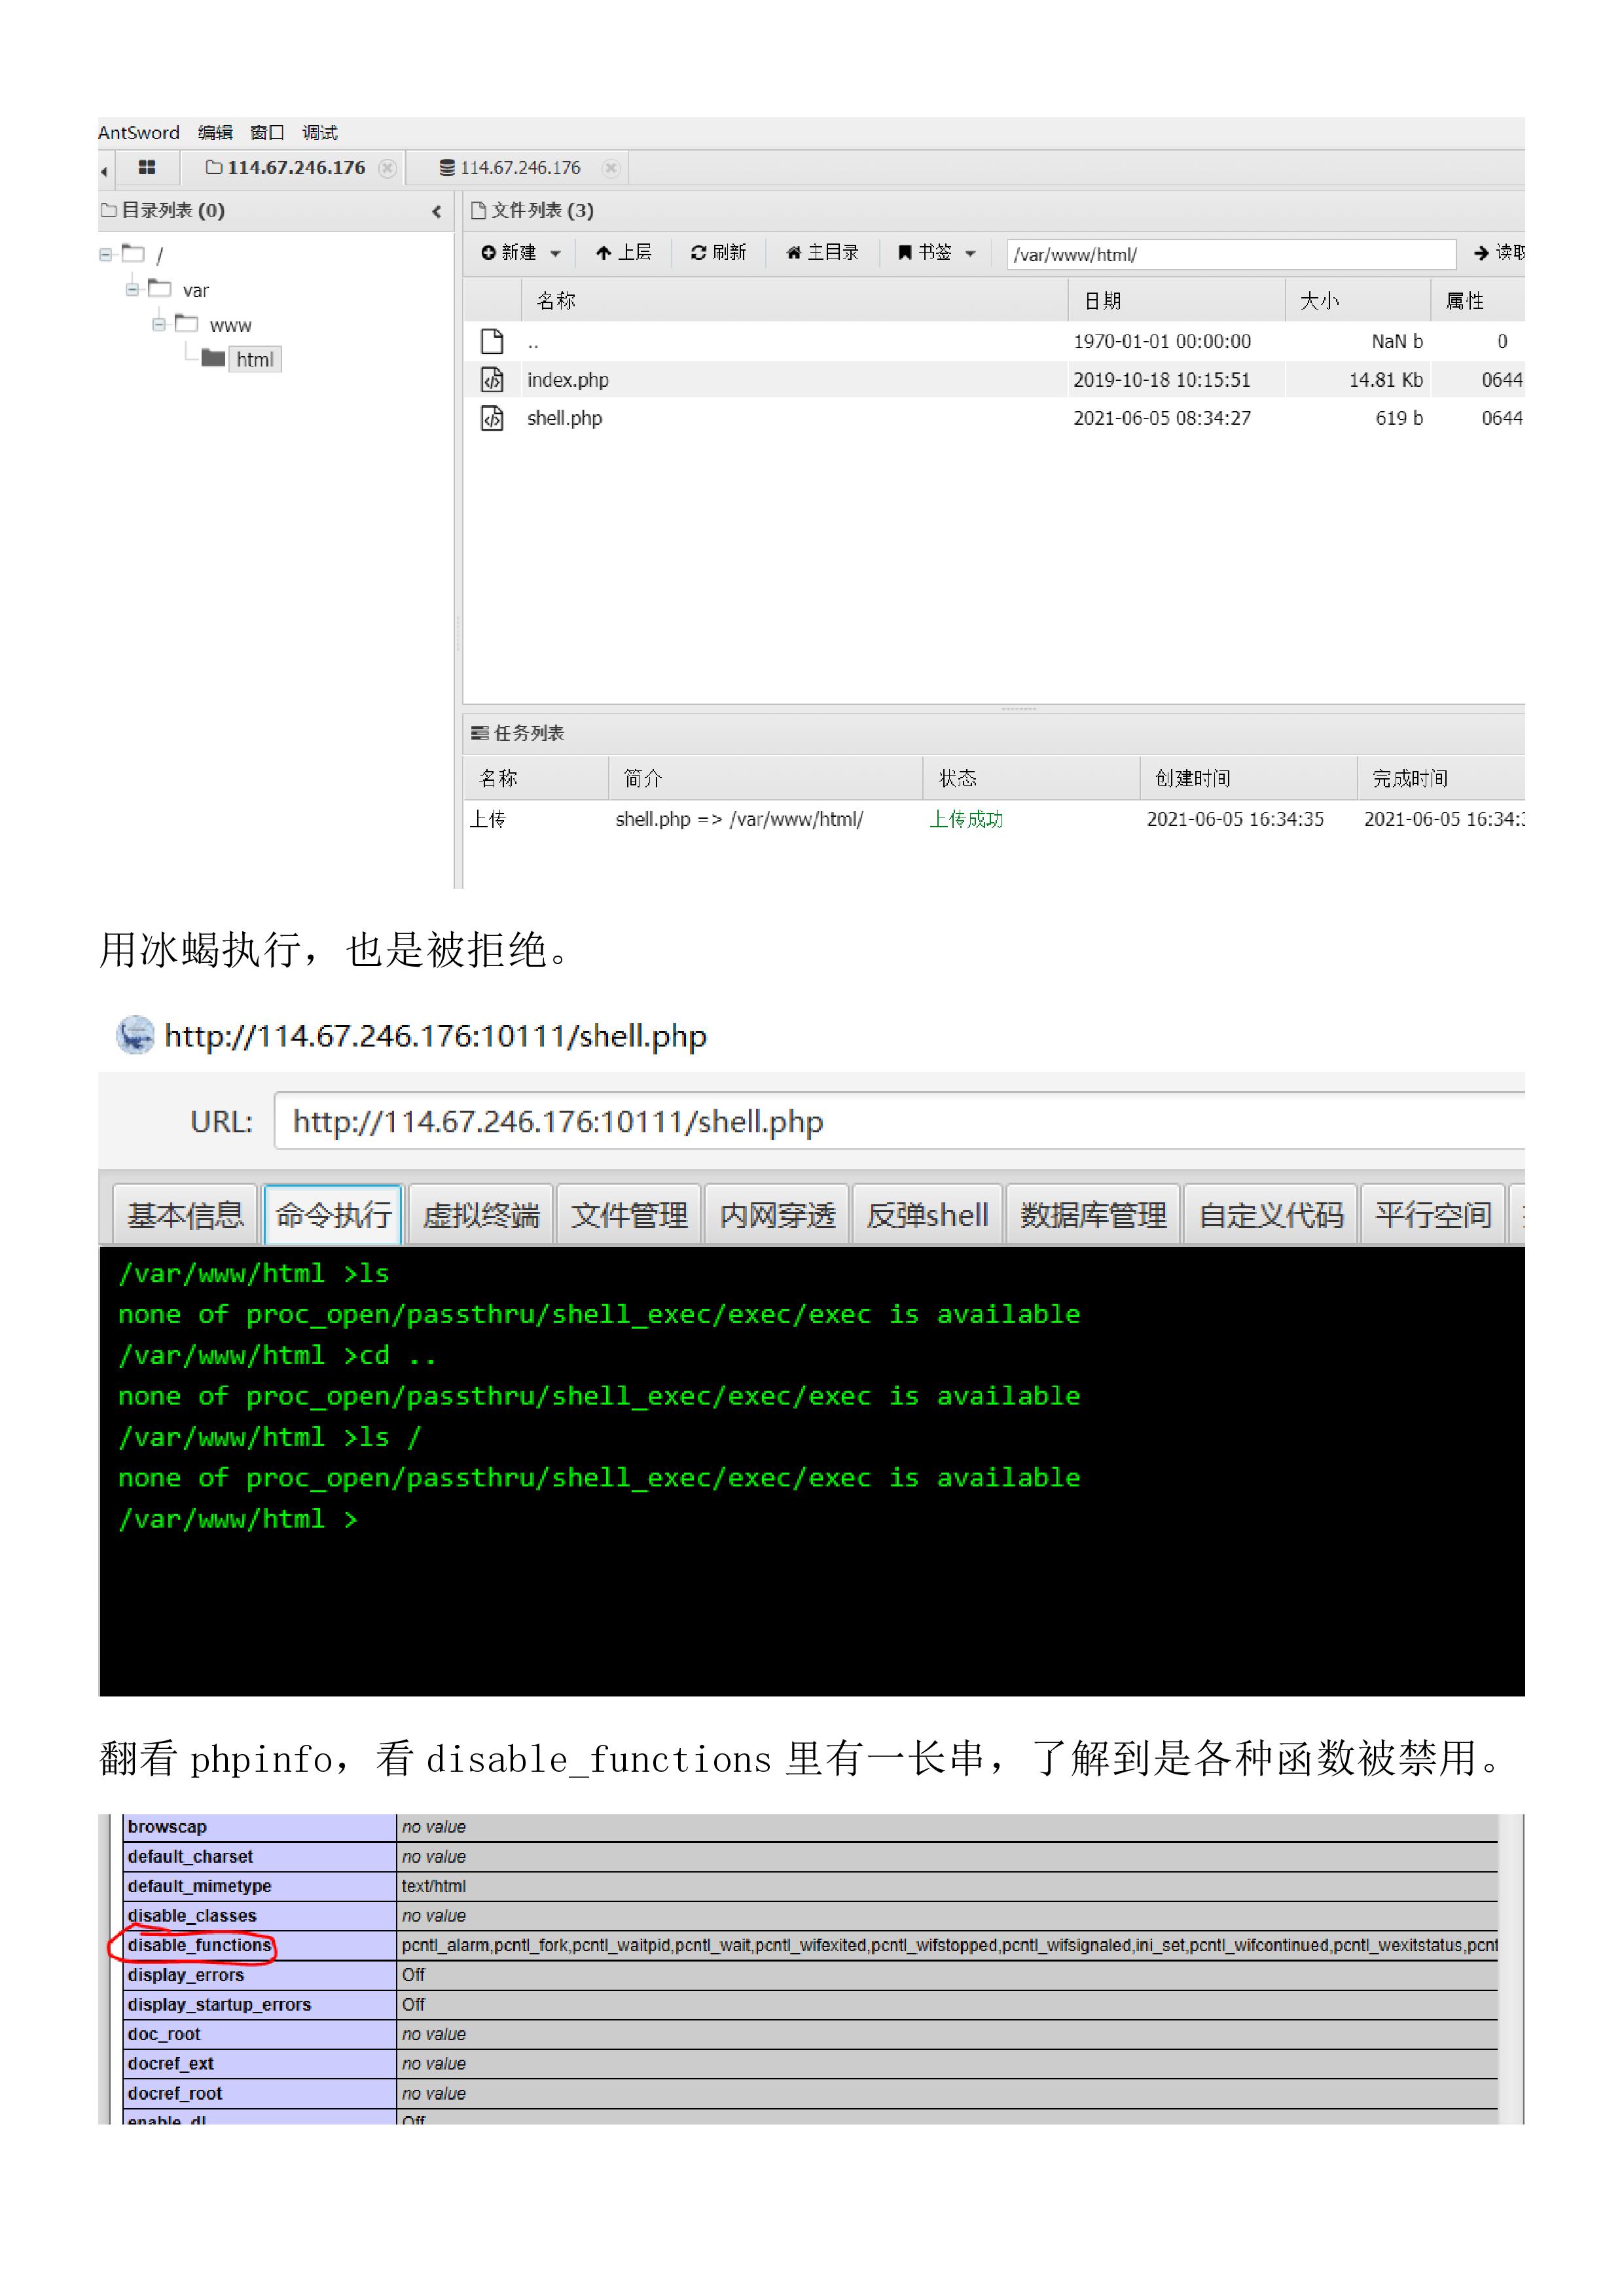1624x2296 pixels.
Task: Click the URL input field in Behinder
Action: click(900, 1121)
